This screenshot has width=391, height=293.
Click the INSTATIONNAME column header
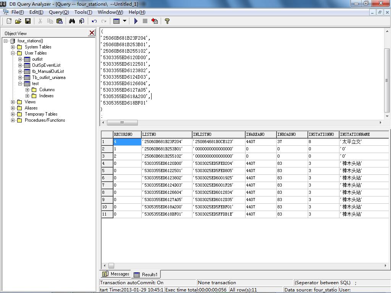[x=363, y=134]
